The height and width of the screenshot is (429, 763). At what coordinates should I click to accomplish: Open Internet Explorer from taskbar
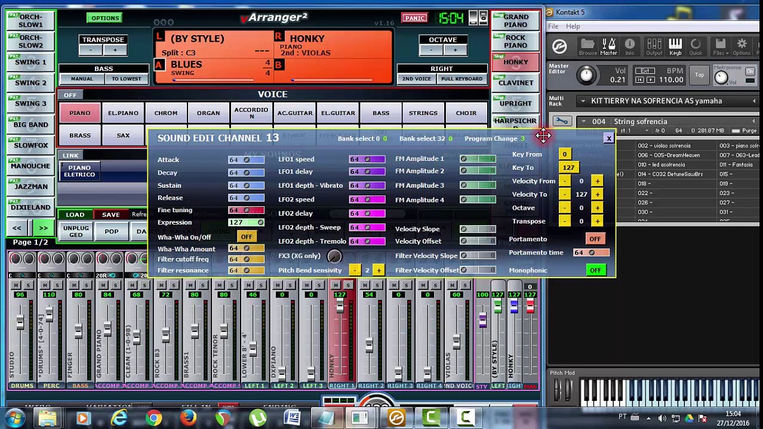tap(119, 418)
